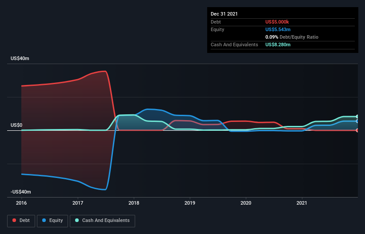Select the 2018 x-axis label
365x234 pixels.
(x=134, y=203)
